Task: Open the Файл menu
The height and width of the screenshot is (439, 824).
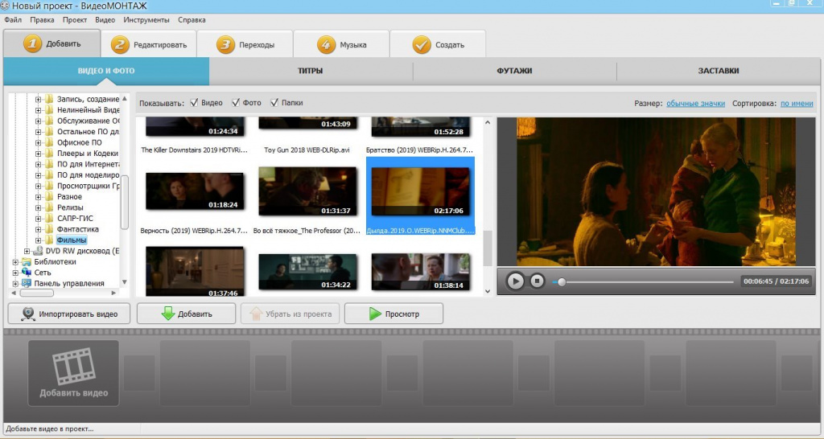Action: pyautogui.click(x=13, y=20)
